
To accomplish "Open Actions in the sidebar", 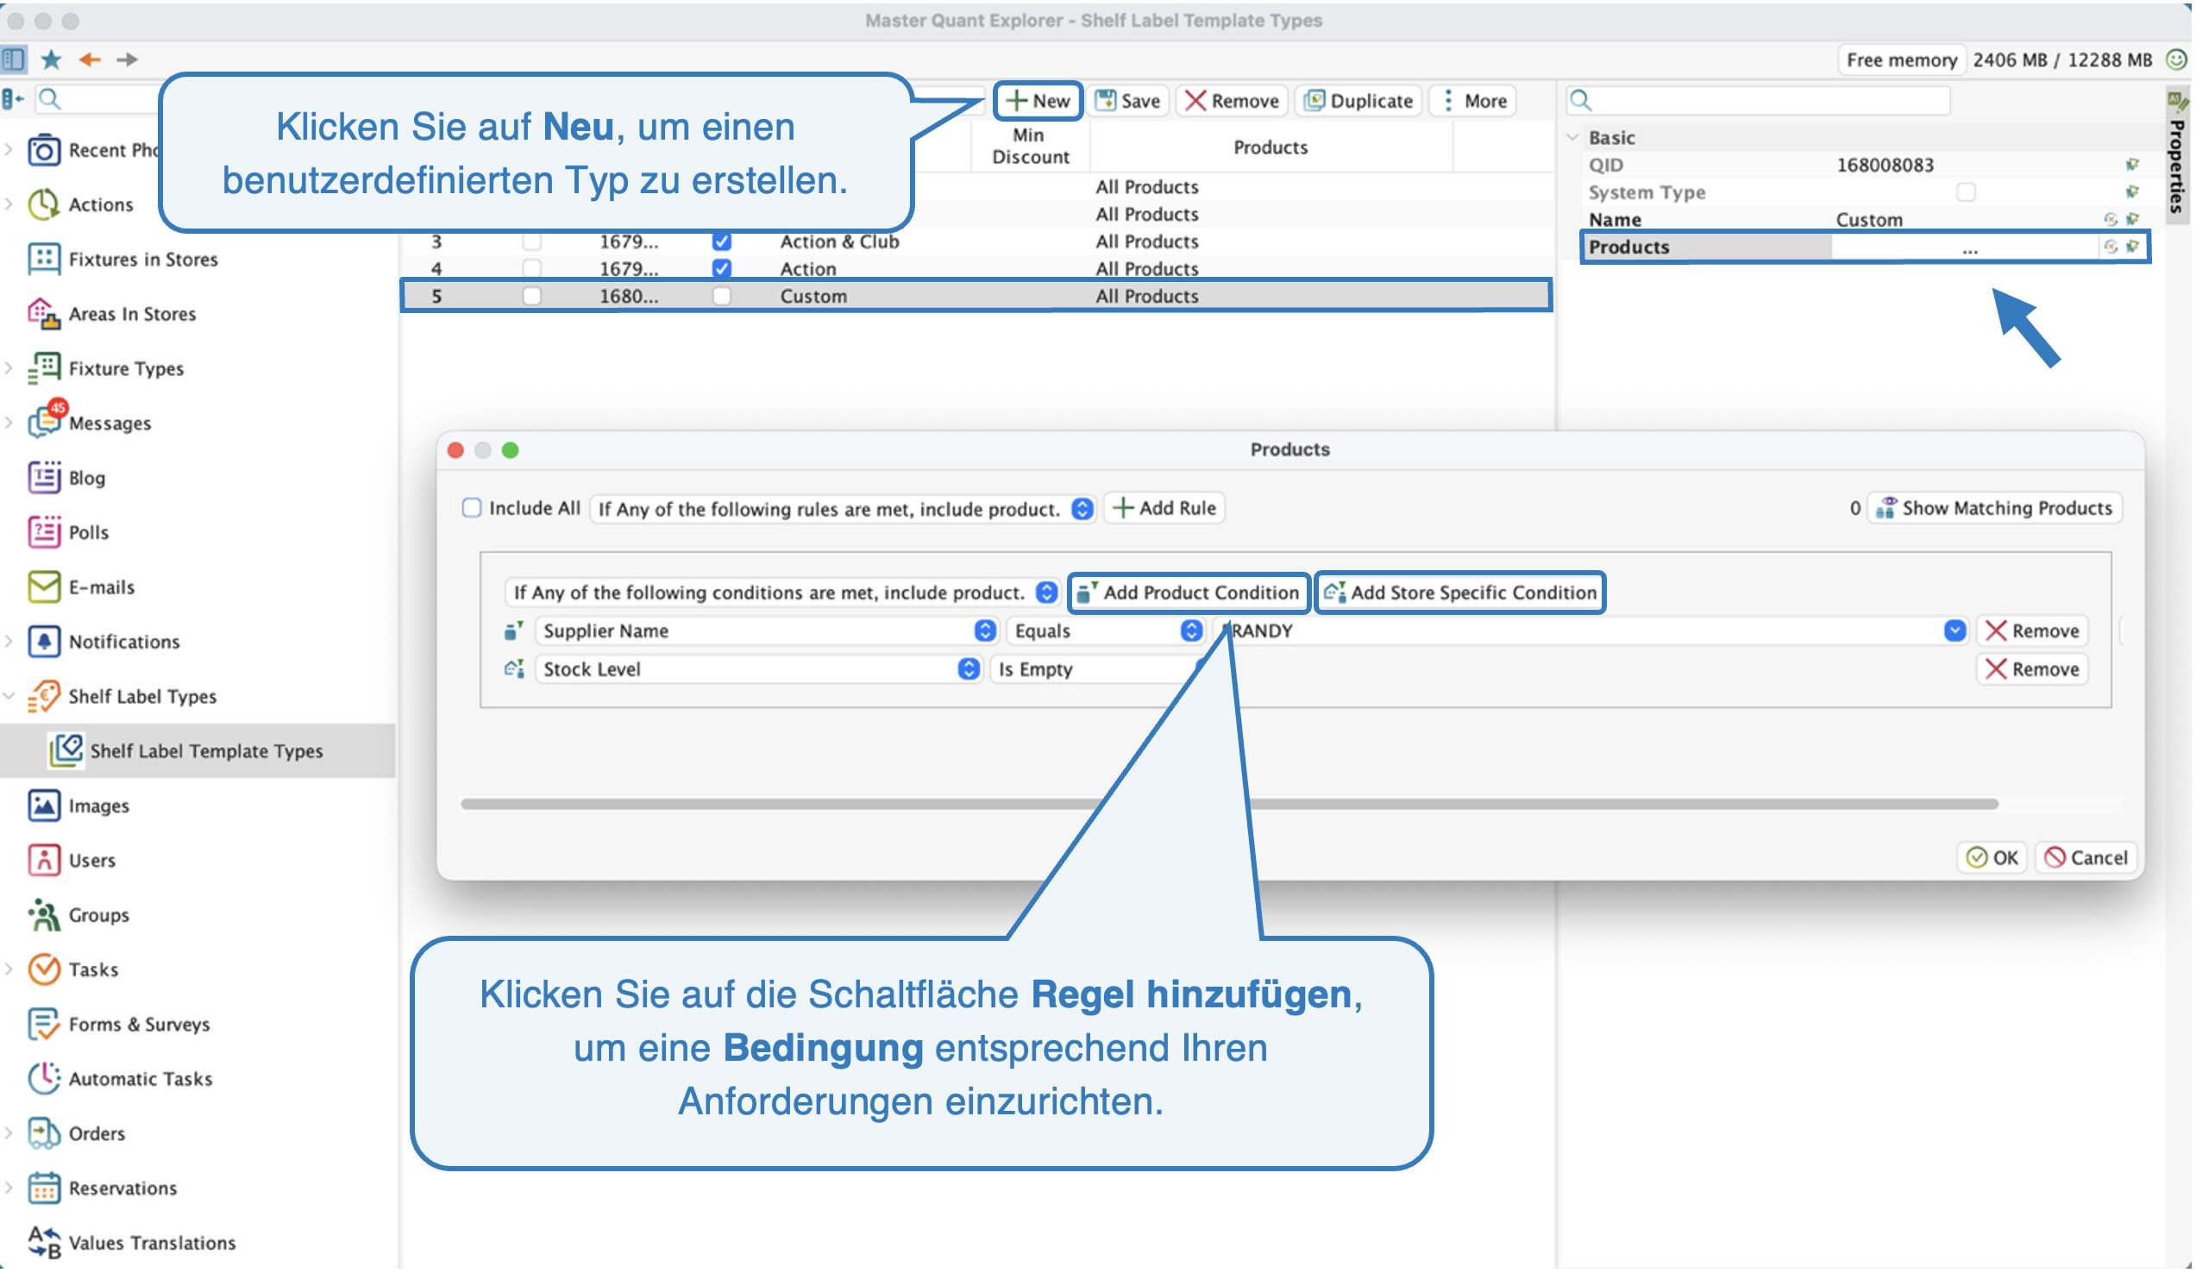I will (101, 204).
